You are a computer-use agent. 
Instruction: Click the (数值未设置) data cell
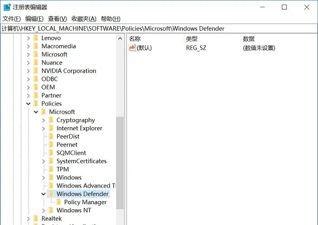coord(259,48)
